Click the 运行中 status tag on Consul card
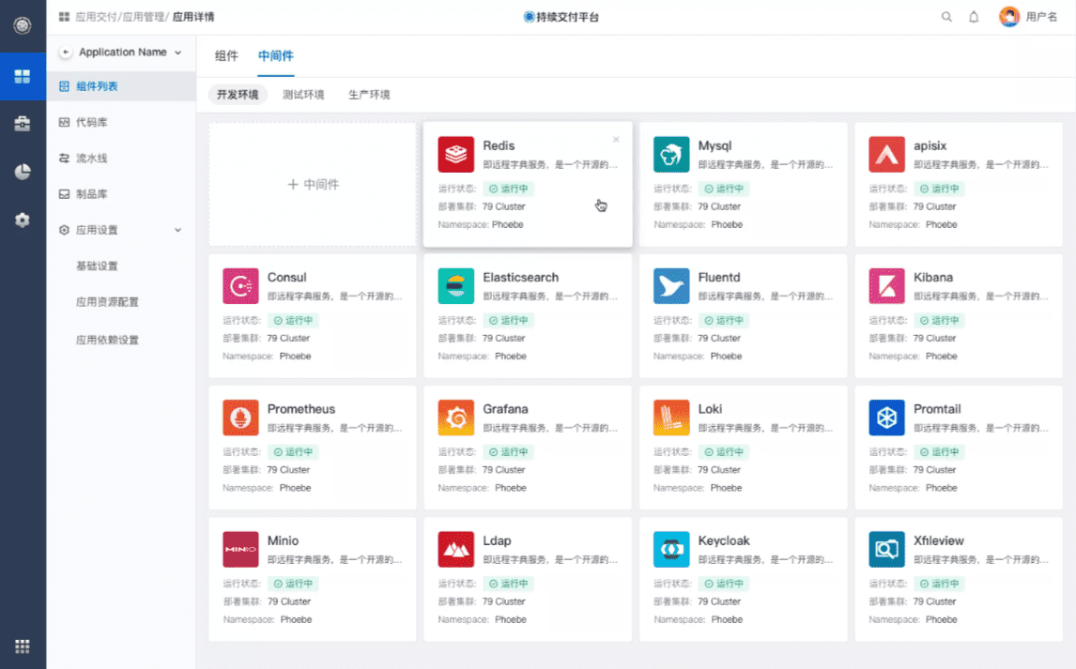1076x669 pixels. [x=292, y=320]
